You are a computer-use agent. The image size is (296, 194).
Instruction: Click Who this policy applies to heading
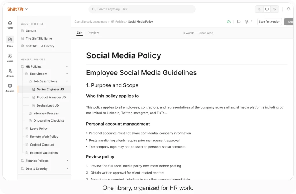pos(112,96)
